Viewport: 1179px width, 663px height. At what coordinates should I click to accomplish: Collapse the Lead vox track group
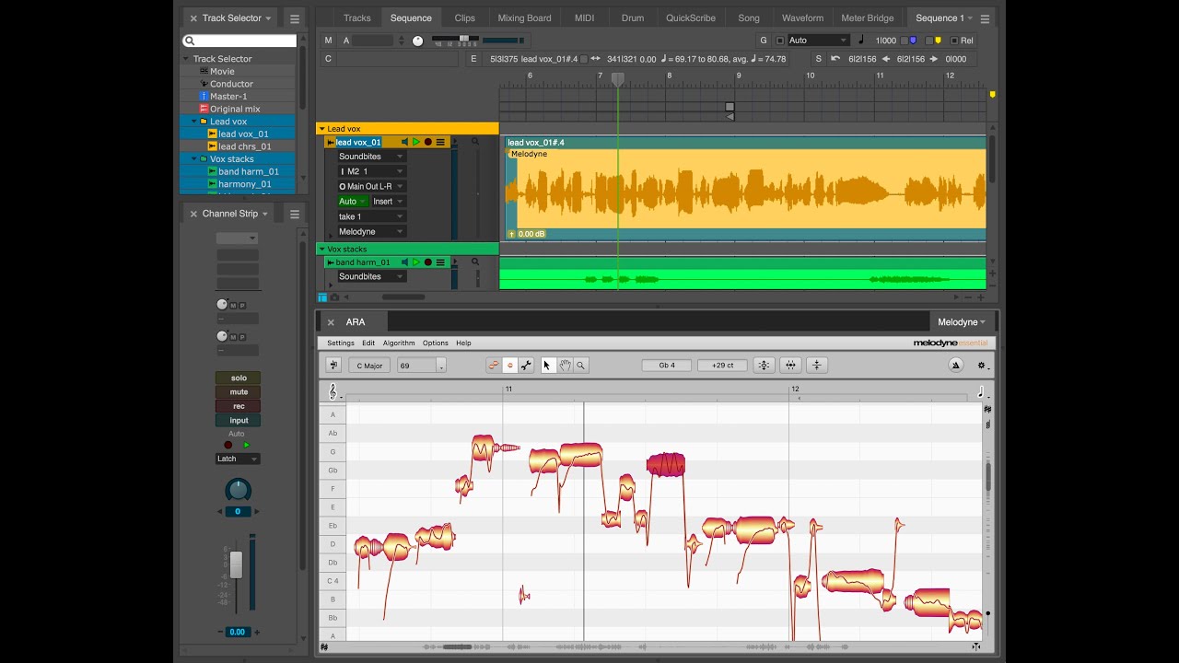pyautogui.click(x=321, y=129)
